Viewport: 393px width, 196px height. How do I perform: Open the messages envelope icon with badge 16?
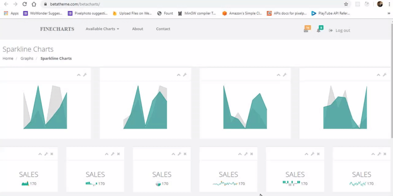click(306, 30)
